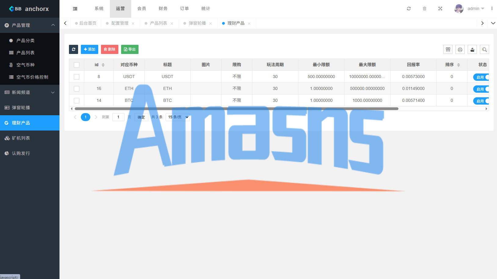The width and height of the screenshot is (497, 279).
Task: Sort table by id column arrows
Action: pos(103,65)
